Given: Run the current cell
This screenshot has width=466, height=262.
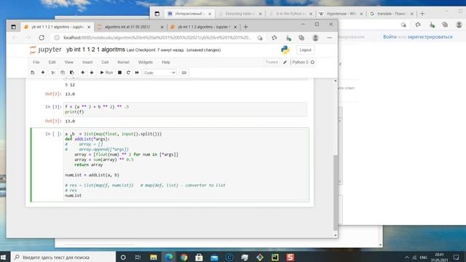Looking at the screenshot, I should [x=106, y=73].
